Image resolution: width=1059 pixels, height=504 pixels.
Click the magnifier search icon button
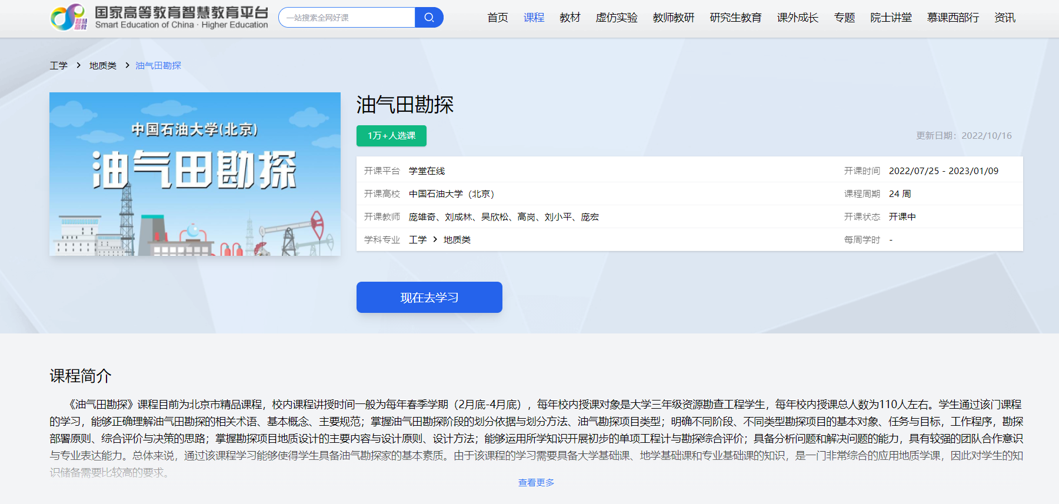[x=429, y=18]
